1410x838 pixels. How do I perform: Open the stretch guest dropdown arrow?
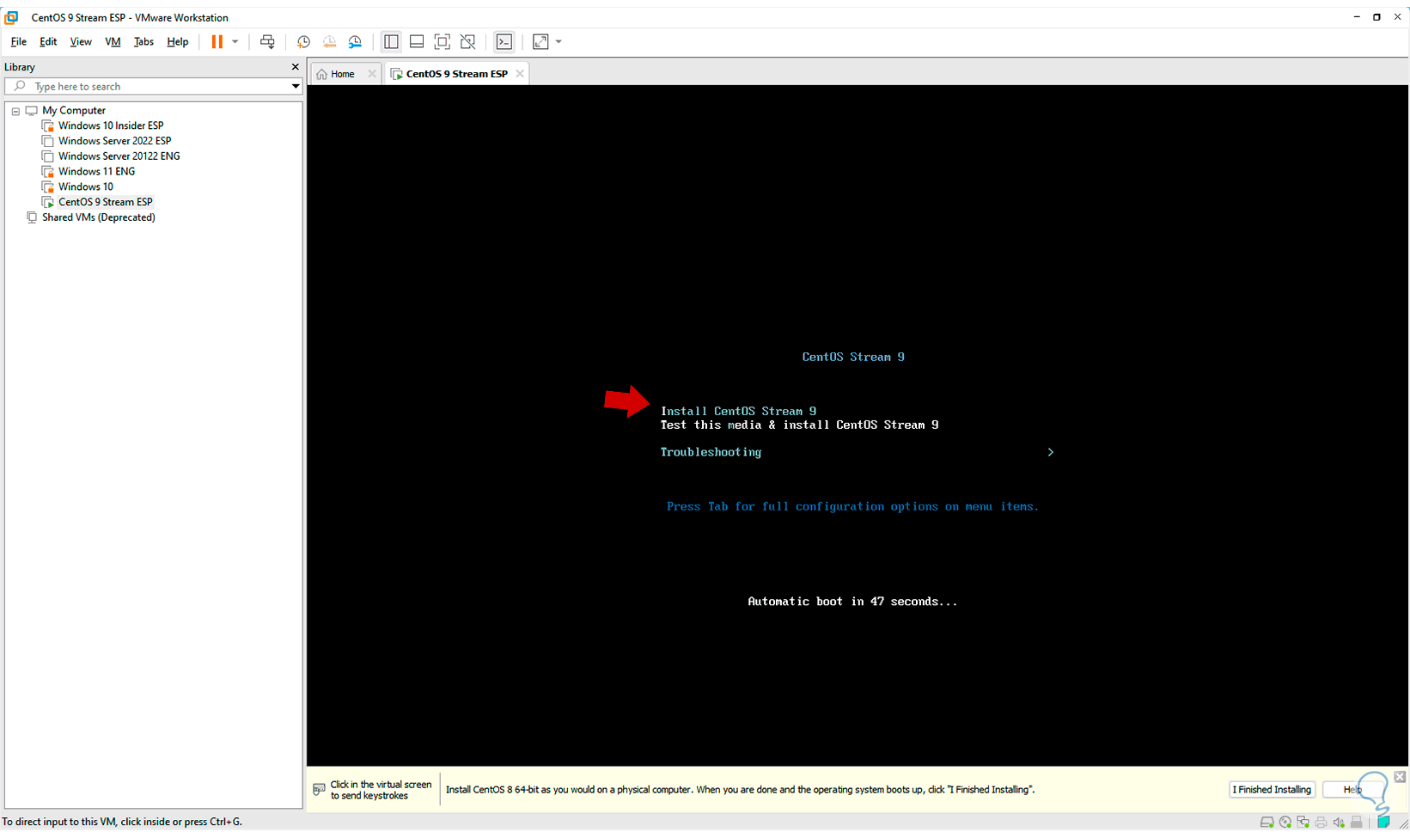[x=559, y=41]
